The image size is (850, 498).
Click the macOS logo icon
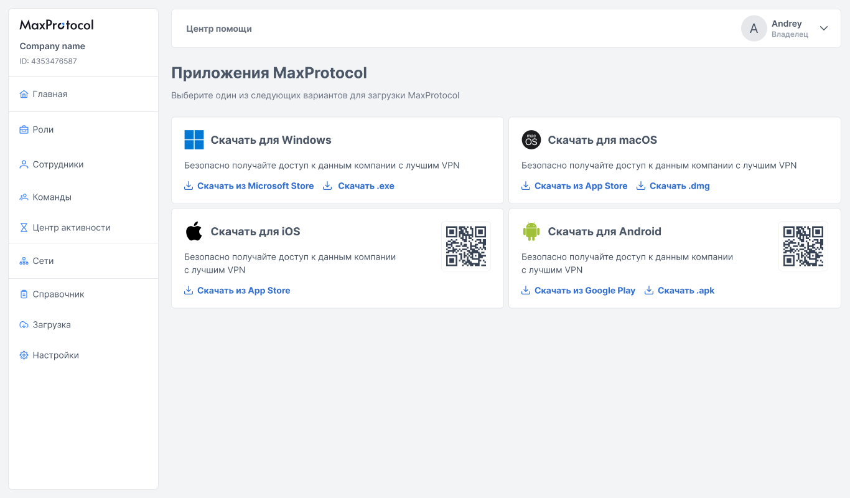coord(531,140)
